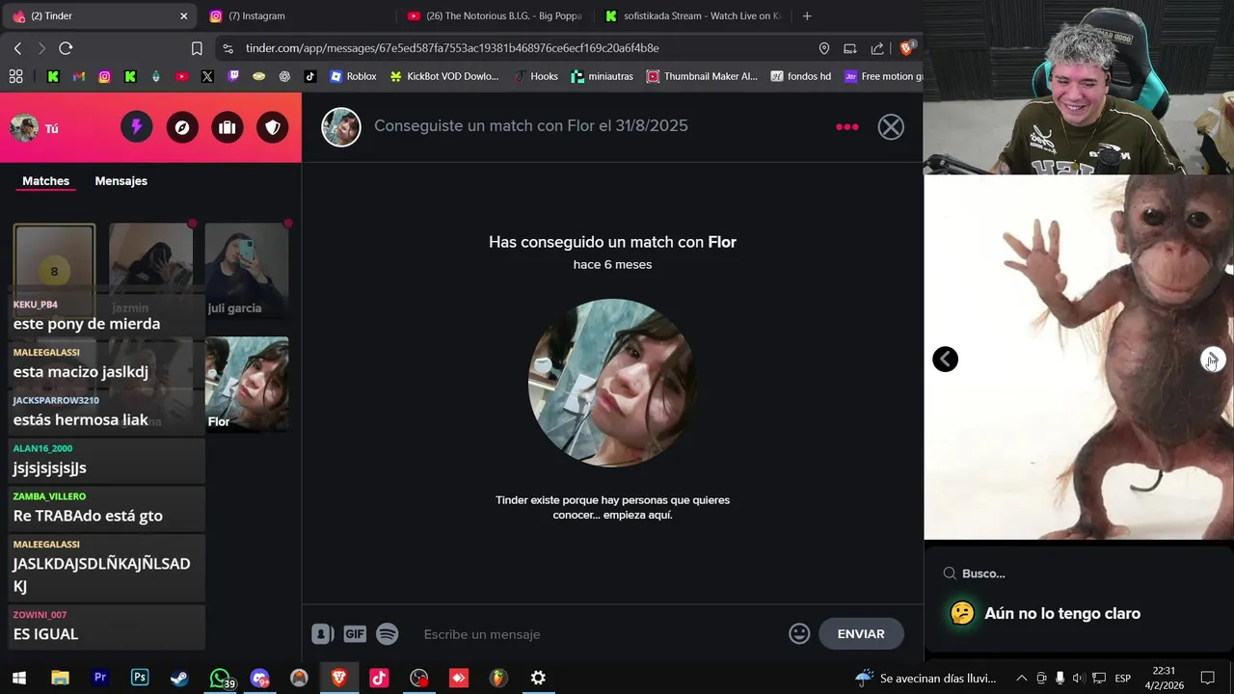Screen dimensions: 1234x694
Task: Open the miniautras bookmark
Action: pyautogui.click(x=603, y=76)
